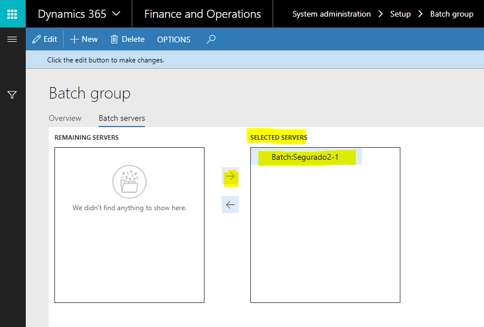Image resolution: width=484 pixels, height=327 pixels.
Task: Open the System administration breadcrumb
Action: [x=331, y=14]
